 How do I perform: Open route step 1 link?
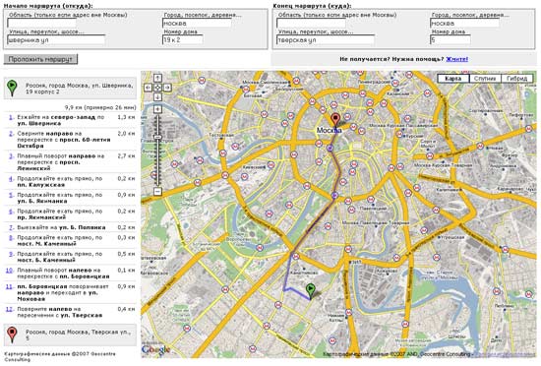(11, 117)
